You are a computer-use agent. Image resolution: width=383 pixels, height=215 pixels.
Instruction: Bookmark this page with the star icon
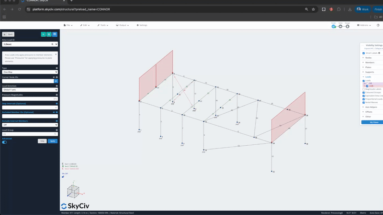(314, 9)
